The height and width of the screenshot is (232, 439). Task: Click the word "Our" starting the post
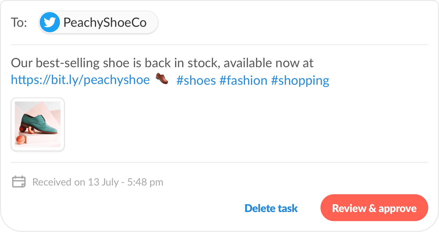21,63
